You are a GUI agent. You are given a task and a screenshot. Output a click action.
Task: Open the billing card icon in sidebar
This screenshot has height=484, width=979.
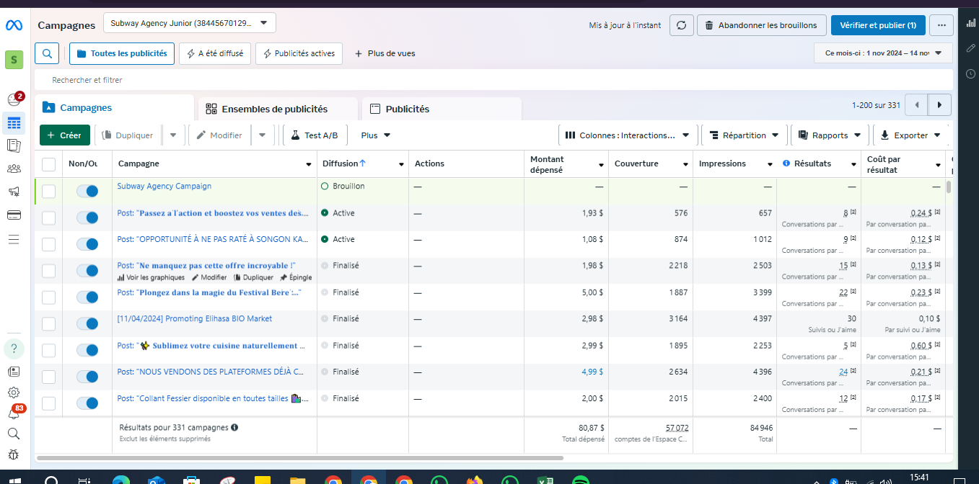coord(14,215)
